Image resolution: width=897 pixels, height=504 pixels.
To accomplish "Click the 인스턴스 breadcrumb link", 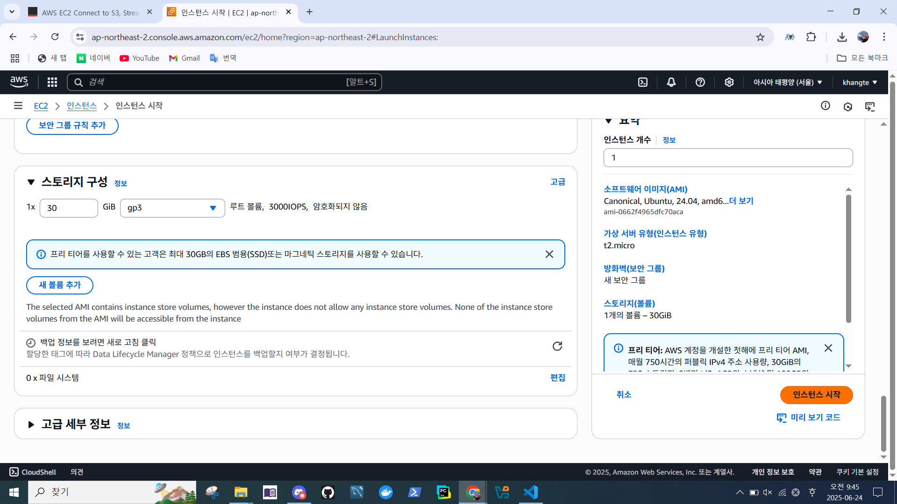I will (x=82, y=106).
